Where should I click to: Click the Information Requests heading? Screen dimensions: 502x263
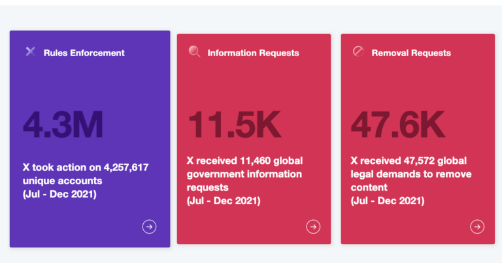253,53
